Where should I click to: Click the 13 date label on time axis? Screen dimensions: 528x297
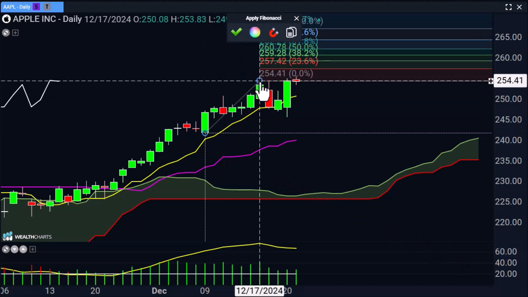(x=50, y=291)
